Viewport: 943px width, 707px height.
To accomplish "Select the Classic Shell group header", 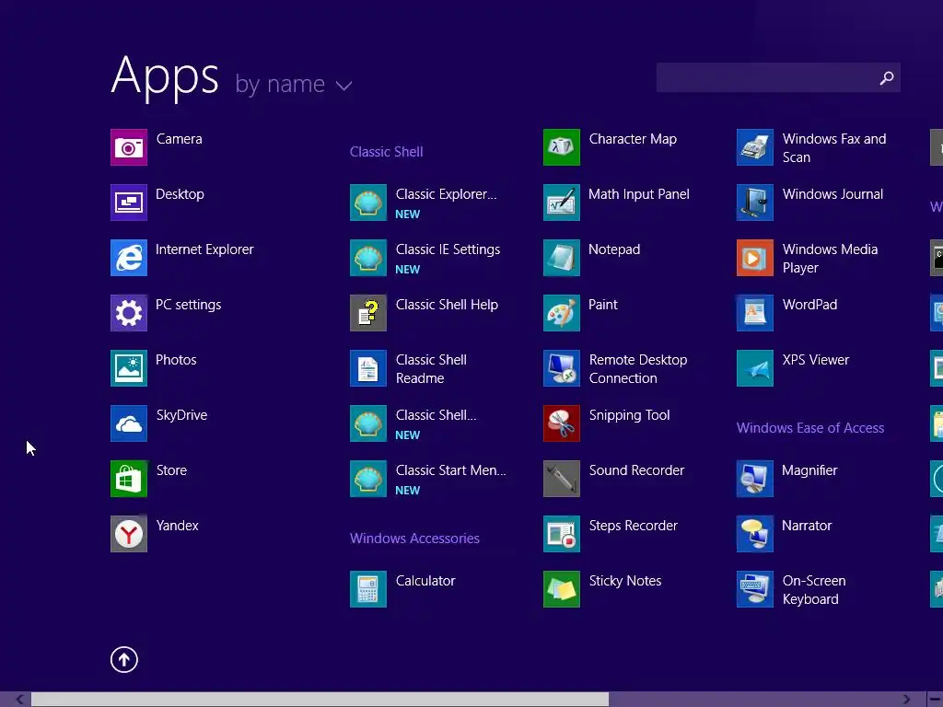I will [386, 152].
